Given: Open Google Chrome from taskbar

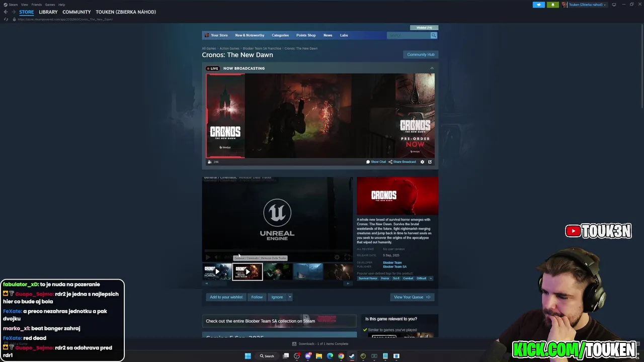Looking at the screenshot, I should tap(341, 356).
